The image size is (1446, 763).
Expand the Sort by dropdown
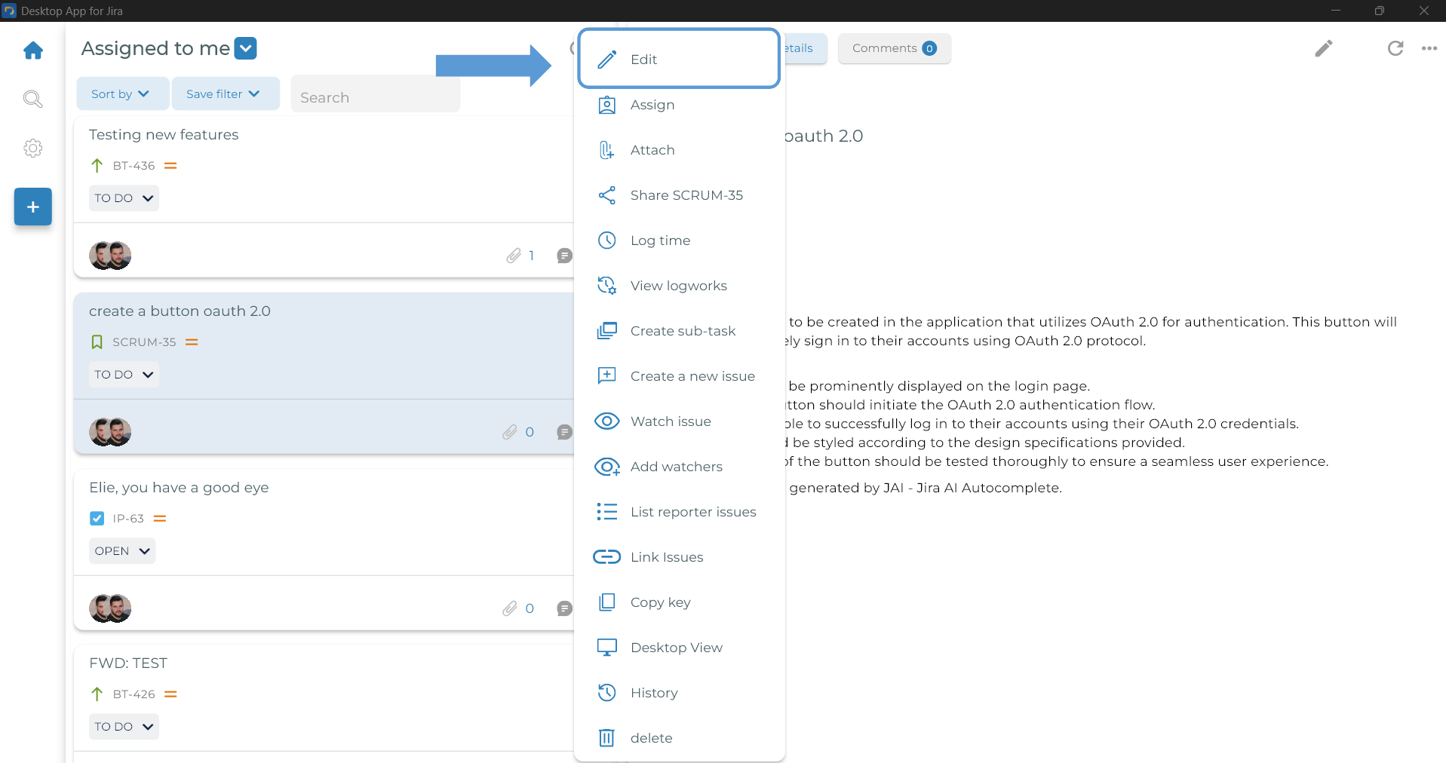121,94
